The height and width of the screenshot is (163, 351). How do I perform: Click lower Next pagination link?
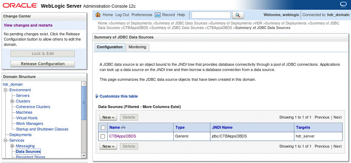(338, 147)
